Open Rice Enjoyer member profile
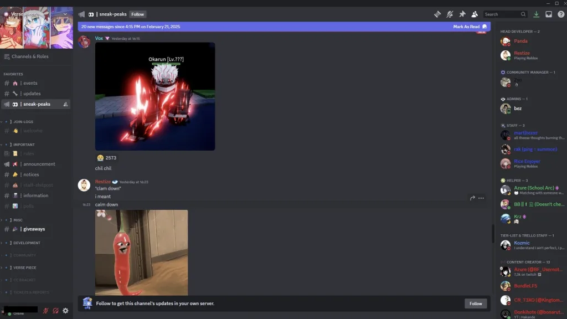The height and width of the screenshot is (319, 567). pos(531,163)
